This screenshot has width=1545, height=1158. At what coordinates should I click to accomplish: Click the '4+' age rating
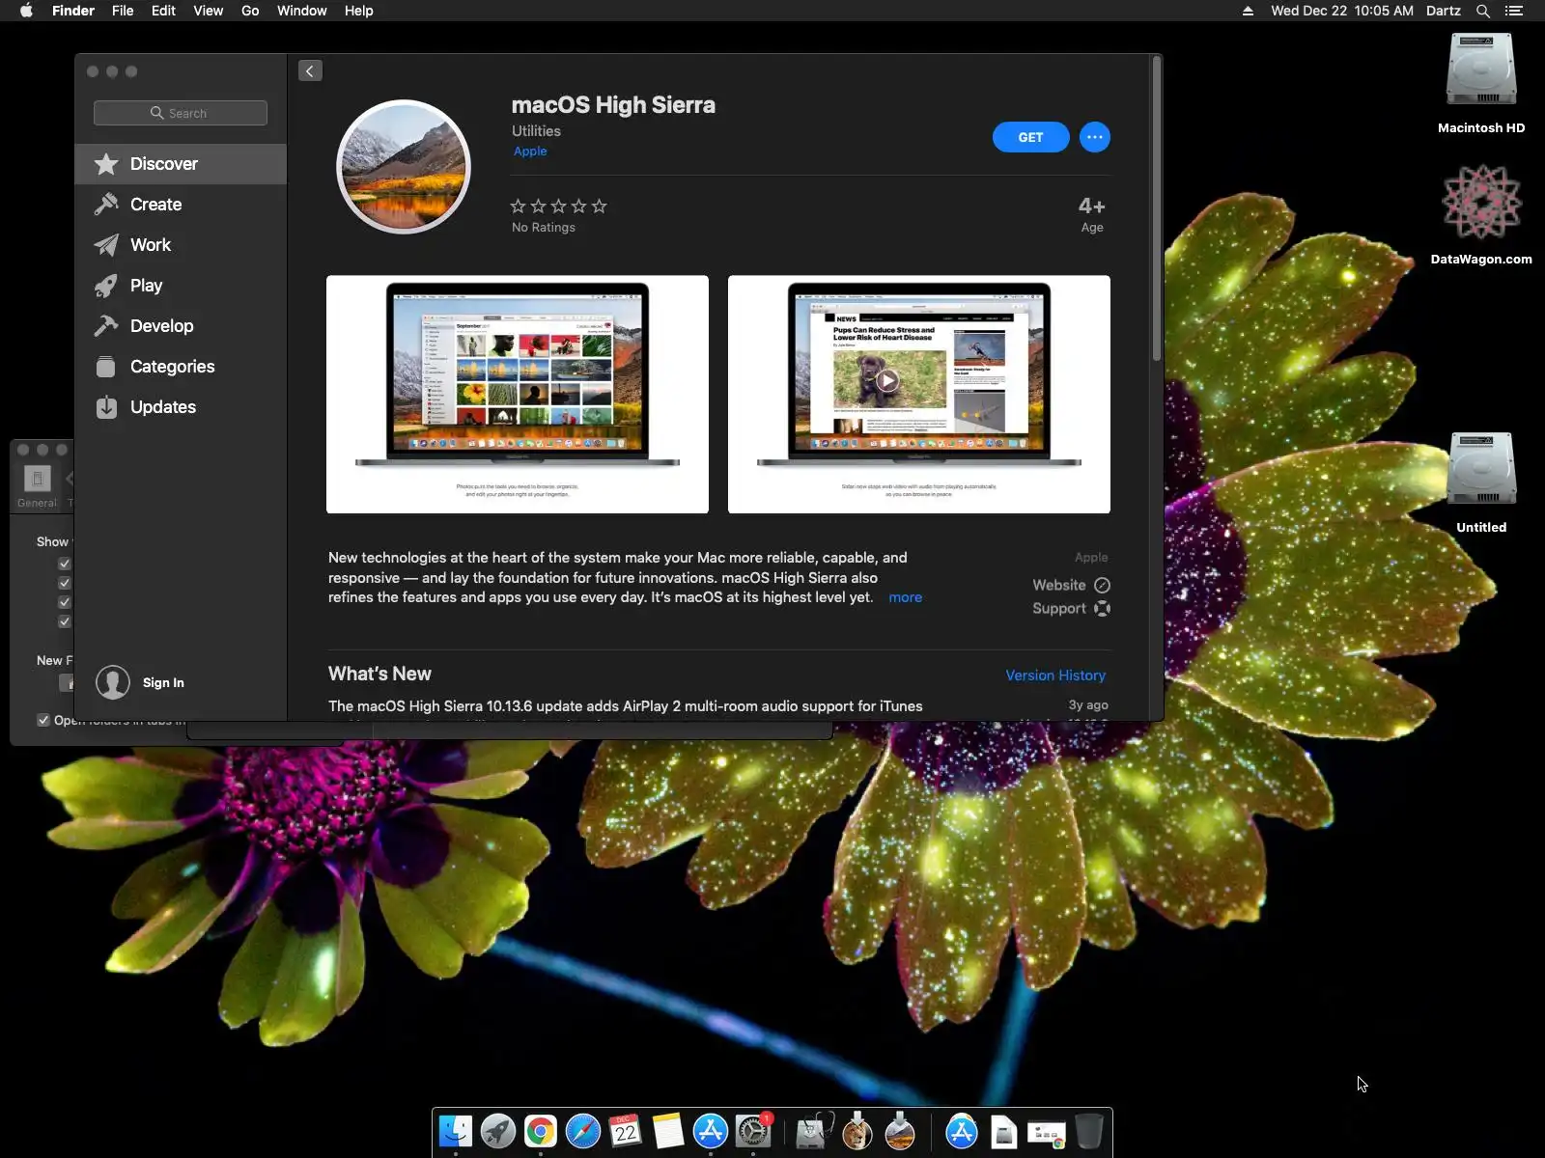pyautogui.click(x=1092, y=206)
